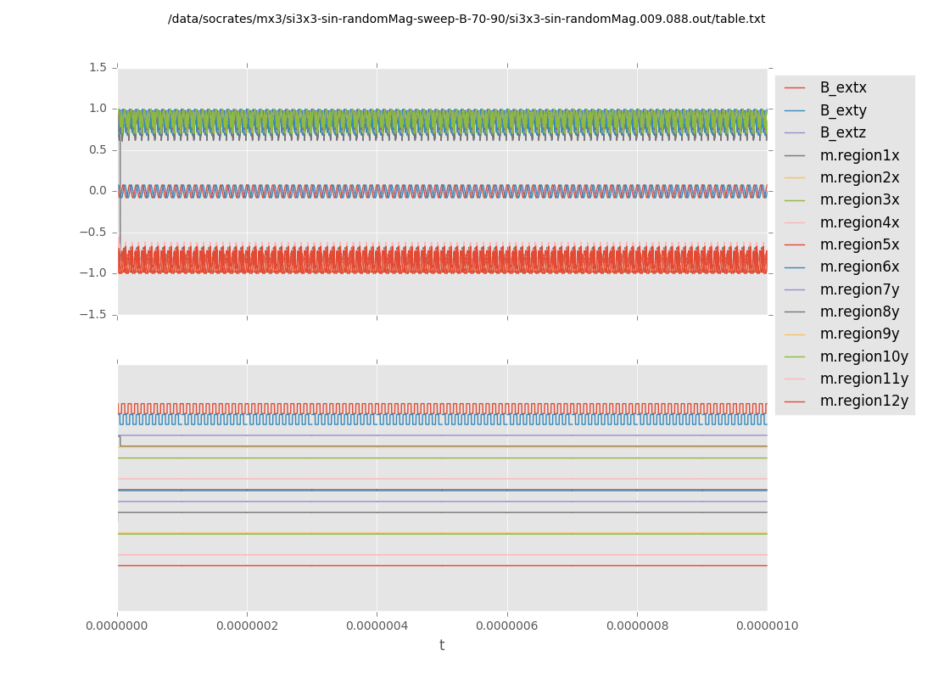Click the m.region11y legend line swatch
The width and height of the screenshot is (933, 679).
pos(794,379)
